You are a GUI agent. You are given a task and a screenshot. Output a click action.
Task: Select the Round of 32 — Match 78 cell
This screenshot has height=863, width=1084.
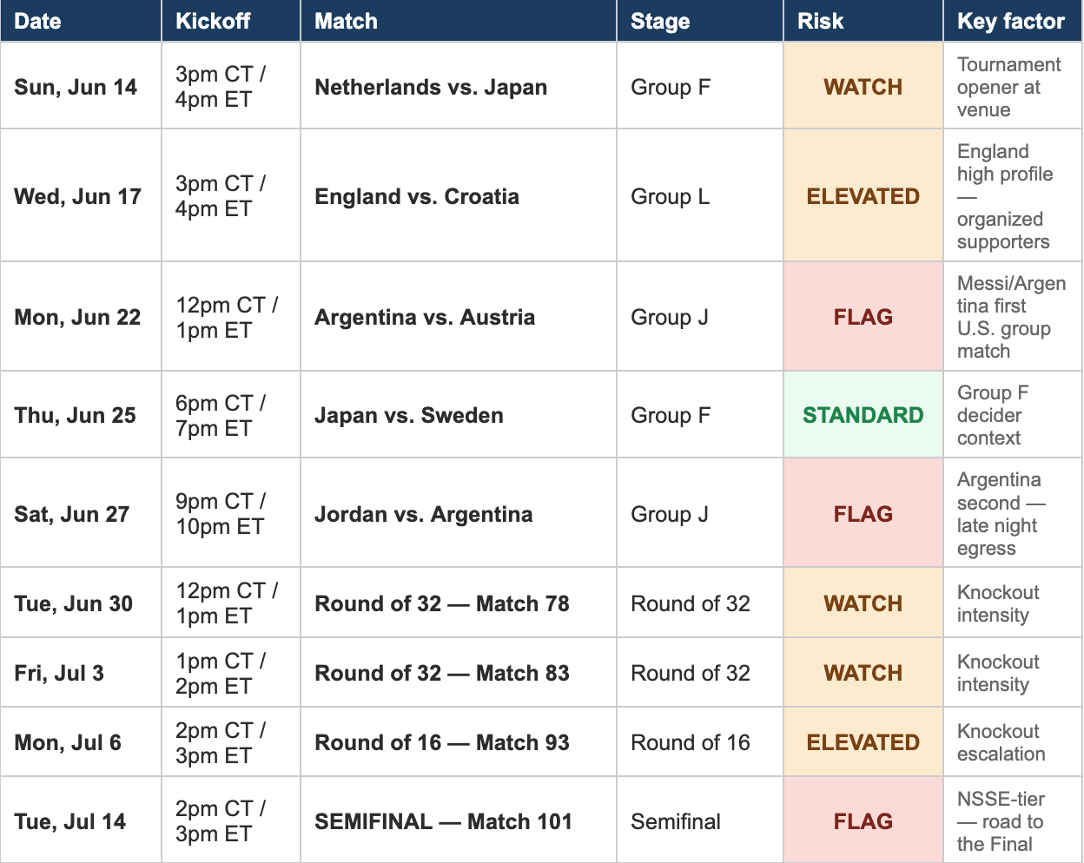459,603
